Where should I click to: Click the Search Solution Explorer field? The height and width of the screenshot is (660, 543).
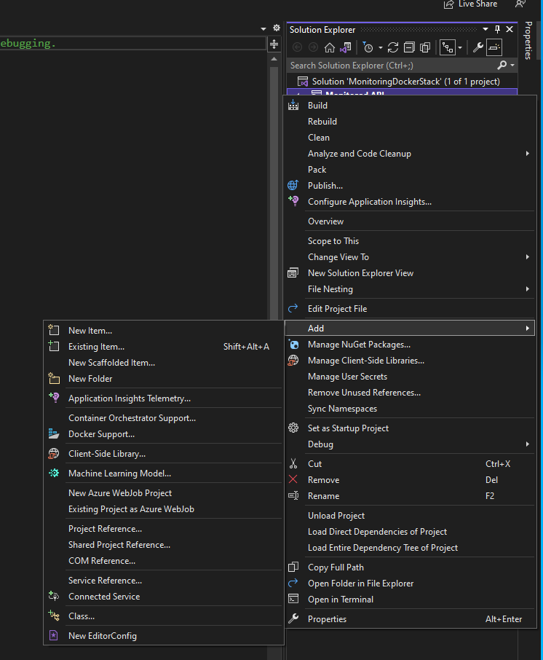(392, 66)
